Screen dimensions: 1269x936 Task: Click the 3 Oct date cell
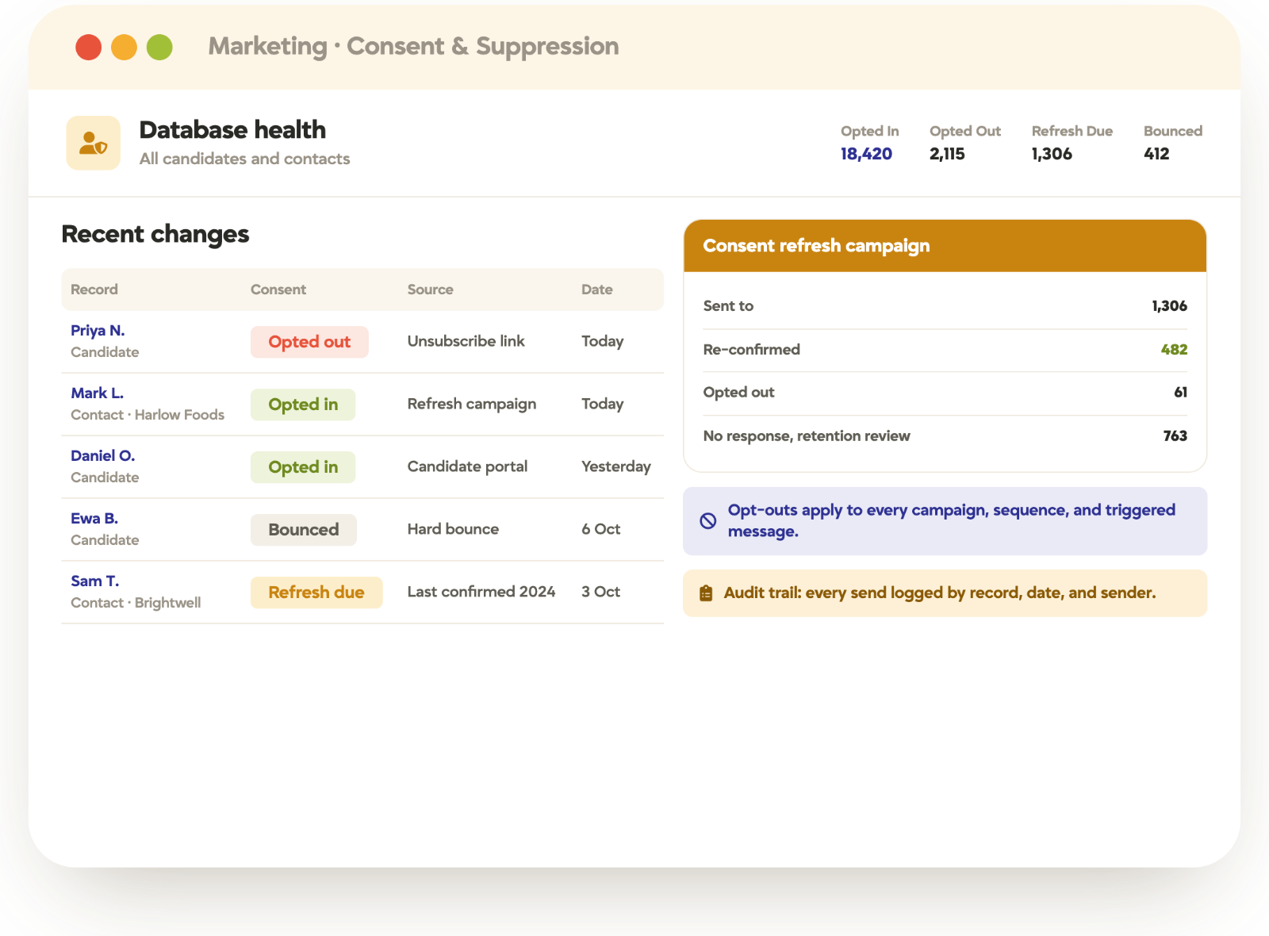[600, 592]
